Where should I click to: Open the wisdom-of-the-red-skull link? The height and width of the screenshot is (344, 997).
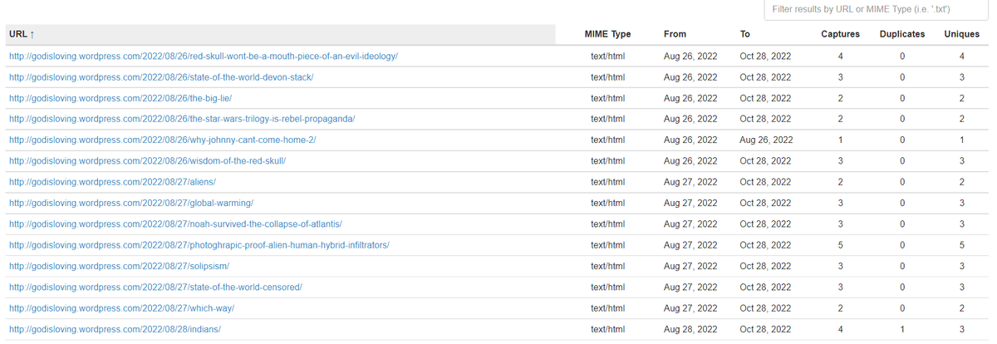[x=147, y=161]
